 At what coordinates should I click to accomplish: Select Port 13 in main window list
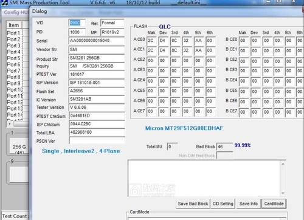point(15,109)
